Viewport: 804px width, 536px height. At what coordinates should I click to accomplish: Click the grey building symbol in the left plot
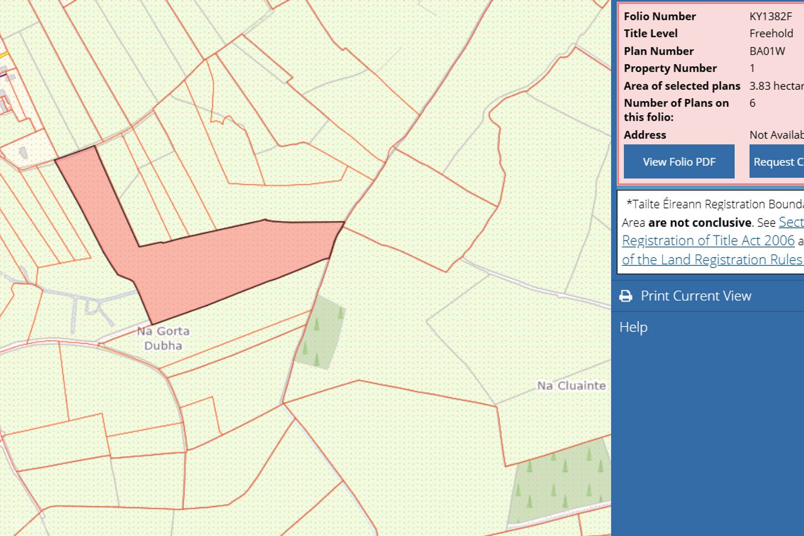pos(23,152)
